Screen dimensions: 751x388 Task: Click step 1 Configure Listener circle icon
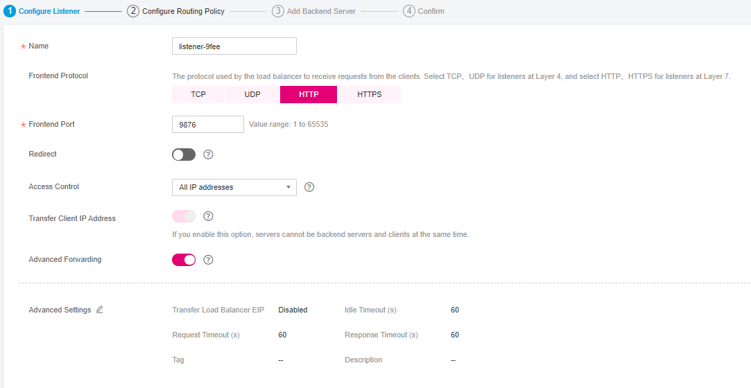click(10, 11)
